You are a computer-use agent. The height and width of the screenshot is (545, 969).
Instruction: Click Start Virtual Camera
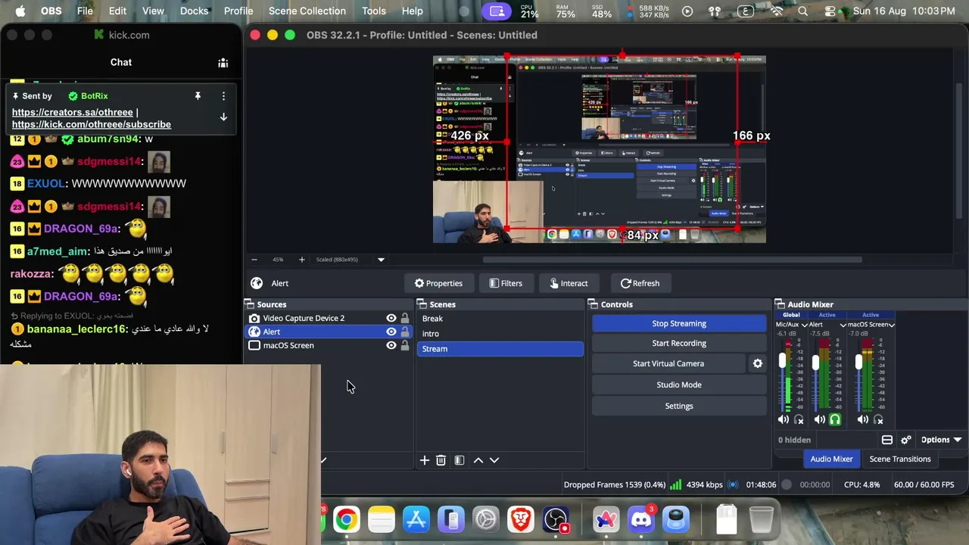(x=668, y=363)
